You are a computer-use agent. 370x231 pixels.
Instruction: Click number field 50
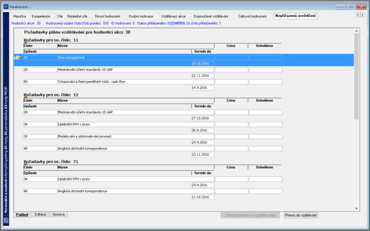[x=40, y=82]
